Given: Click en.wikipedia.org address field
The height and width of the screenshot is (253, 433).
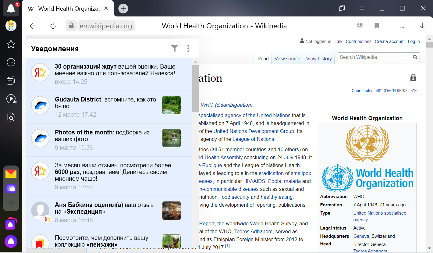Looking at the screenshot, I should (106, 26).
